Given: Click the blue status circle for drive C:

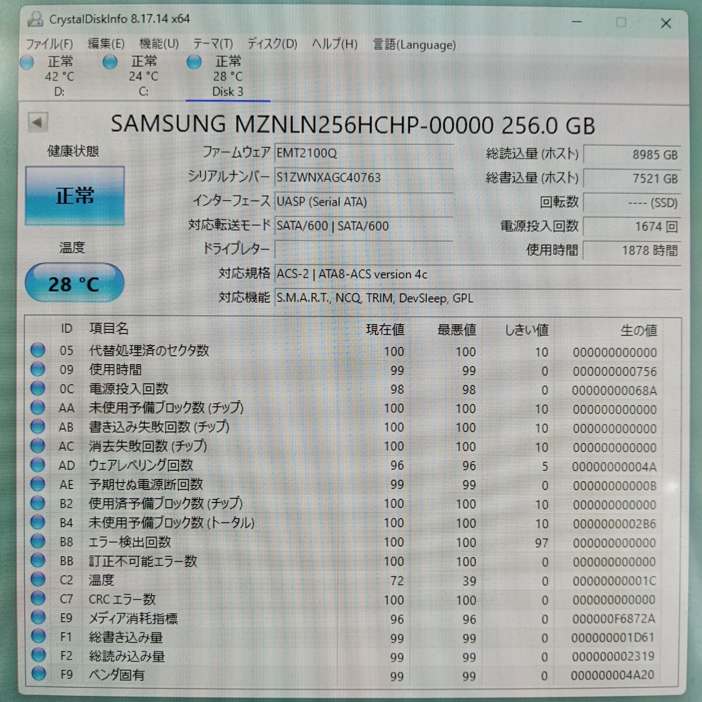Looking at the screenshot, I should click(x=110, y=62).
